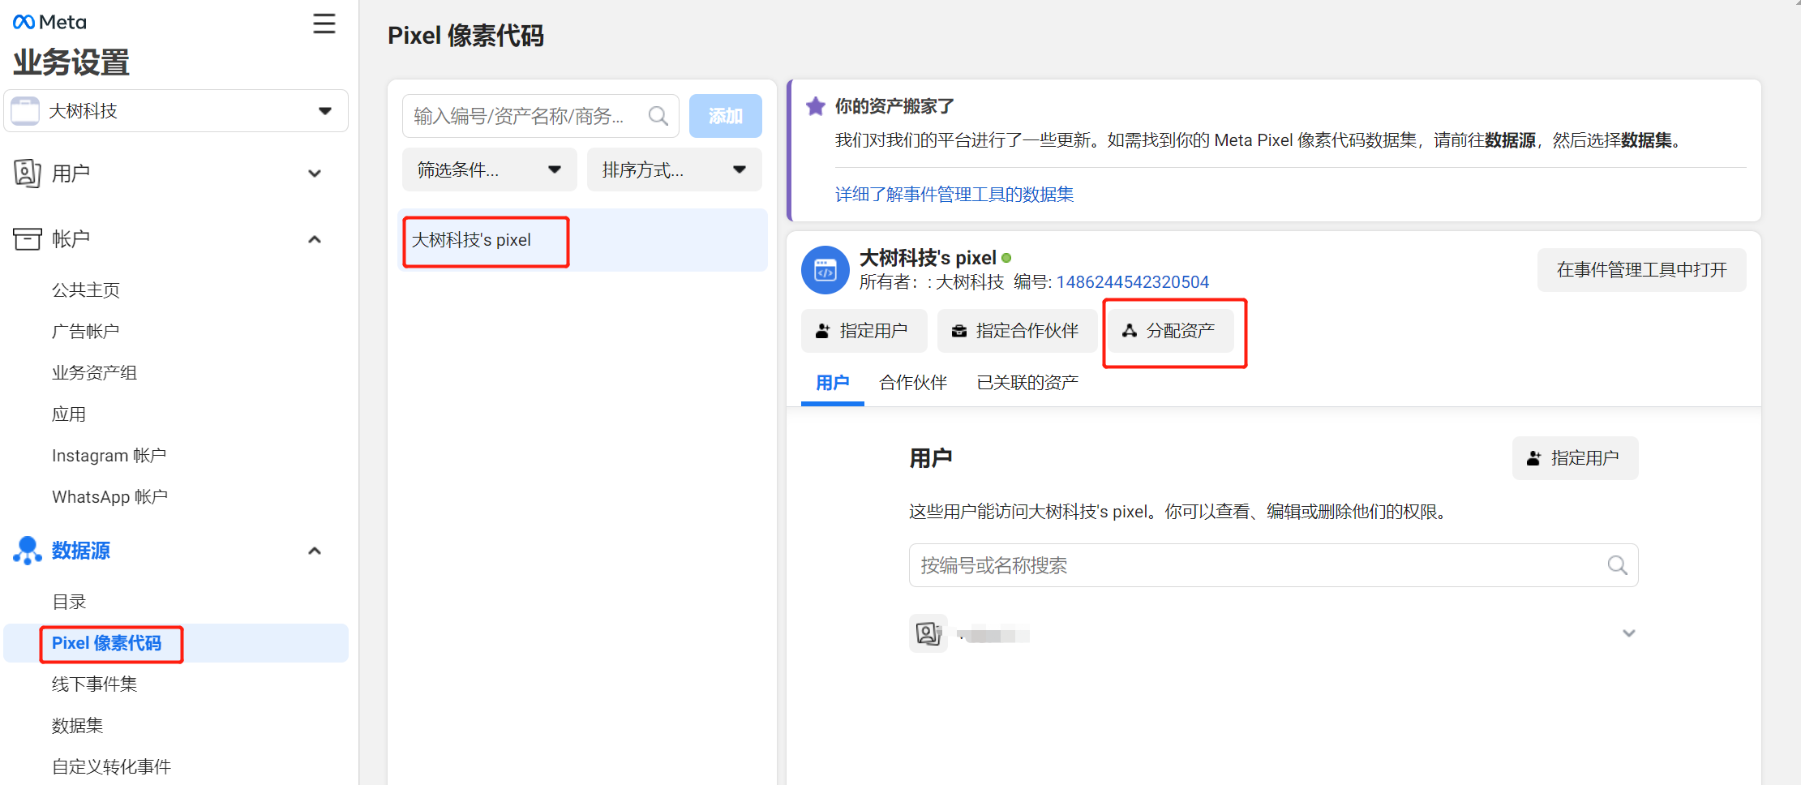Click the magnifier in user search field

pos(1617,565)
